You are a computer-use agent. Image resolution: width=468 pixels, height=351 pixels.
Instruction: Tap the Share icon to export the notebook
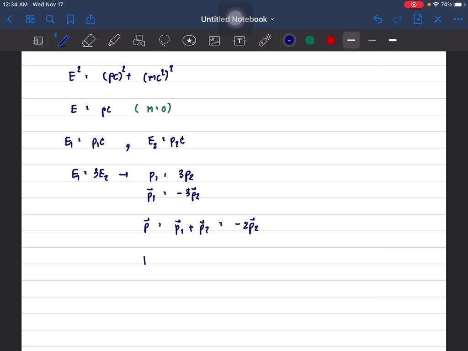90,19
